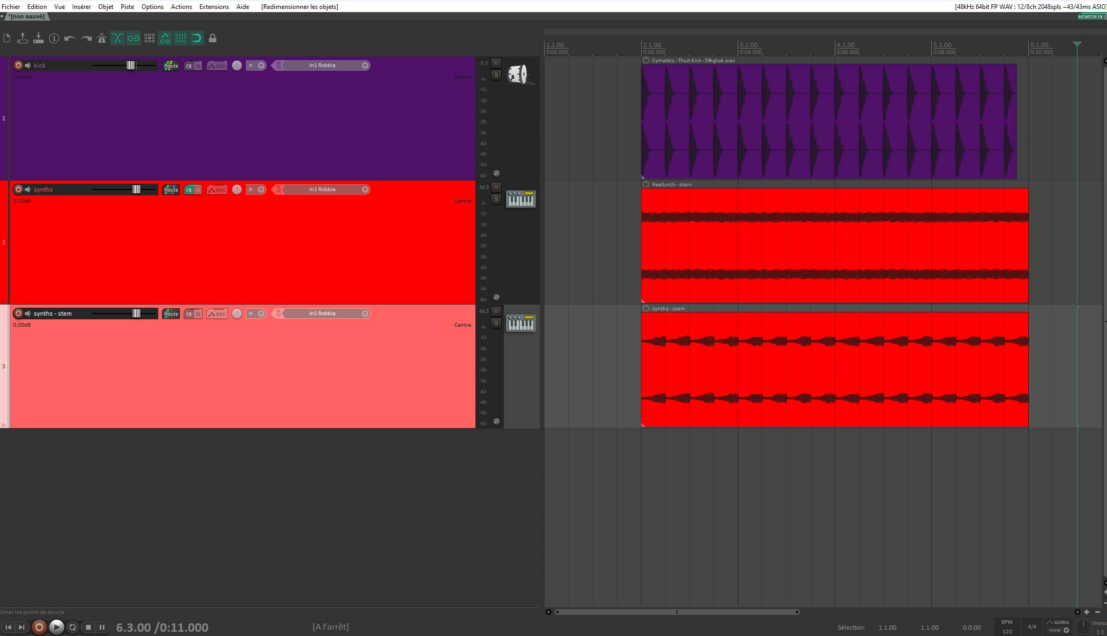Screen dimensions: 1107x636
Task: Undo the last action
Action: (70, 38)
